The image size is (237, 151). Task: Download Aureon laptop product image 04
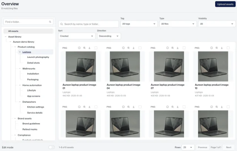134,48
